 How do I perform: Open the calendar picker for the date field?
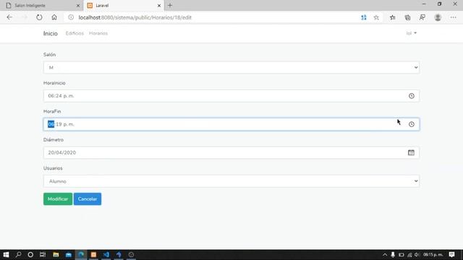(x=411, y=152)
